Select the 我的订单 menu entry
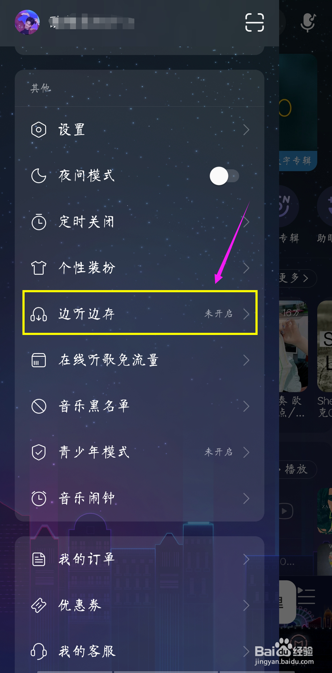Image resolution: width=332 pixels, height=673 pixels. pyautogui.click(x=140, y=559)
